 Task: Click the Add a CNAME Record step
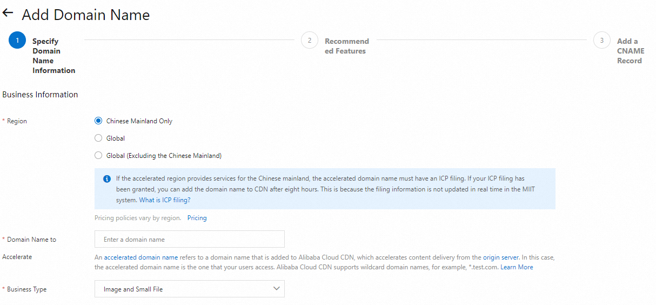point(631,51)
